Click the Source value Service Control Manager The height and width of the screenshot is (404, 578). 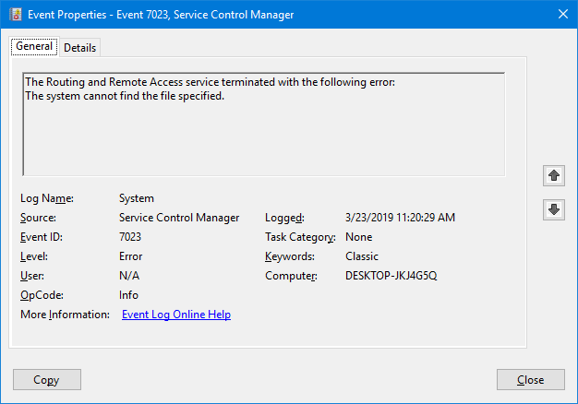click(179, 218)
